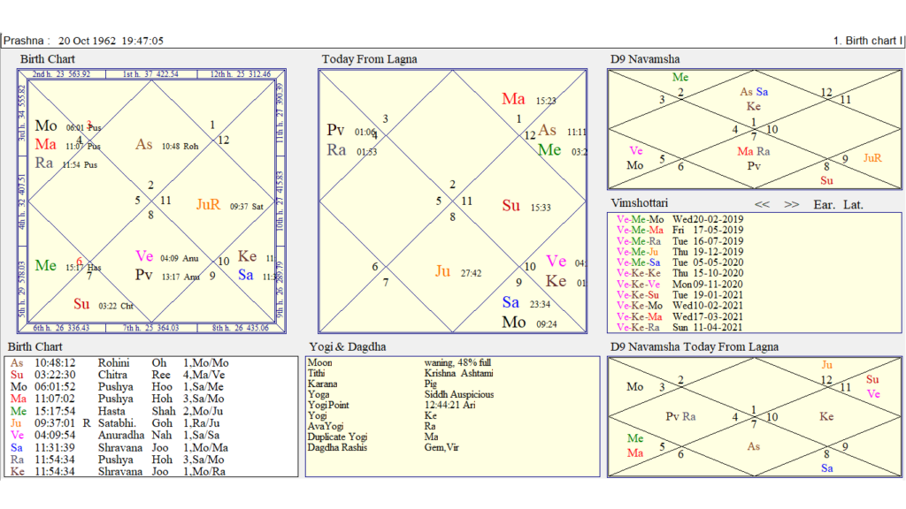Select the Me 15:17:54 Hasta table row
906x509 pixels.
point(118,411)
